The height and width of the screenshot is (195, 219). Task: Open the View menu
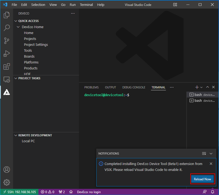click(x=53, y=5)
